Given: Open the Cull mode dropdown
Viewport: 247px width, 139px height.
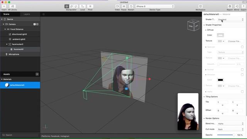Looking at the screenshot, I should point(231,129).
